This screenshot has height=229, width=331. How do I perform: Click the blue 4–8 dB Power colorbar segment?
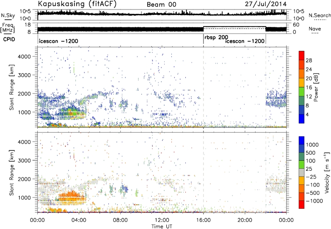tap(302, 110)
